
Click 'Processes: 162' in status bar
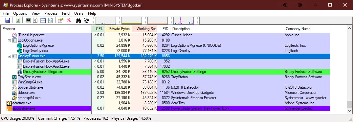tap(96, 118)
